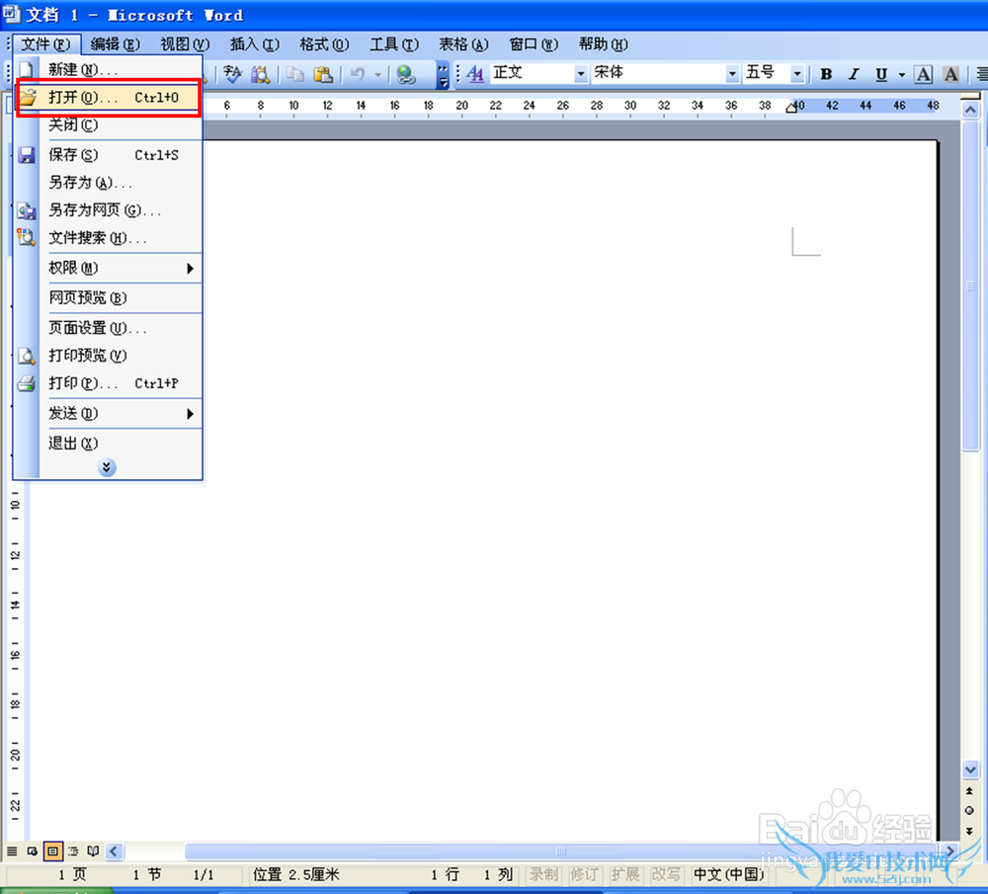
Task: Toggle the Character Shading button
Action: pyautogui.click(x=950, y=74)
